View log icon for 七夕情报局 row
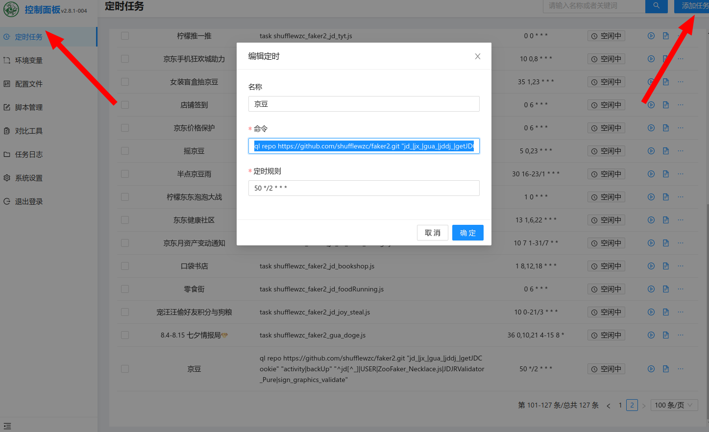Image resolution: width=709 pixels, height=432 pixels. 666,335
